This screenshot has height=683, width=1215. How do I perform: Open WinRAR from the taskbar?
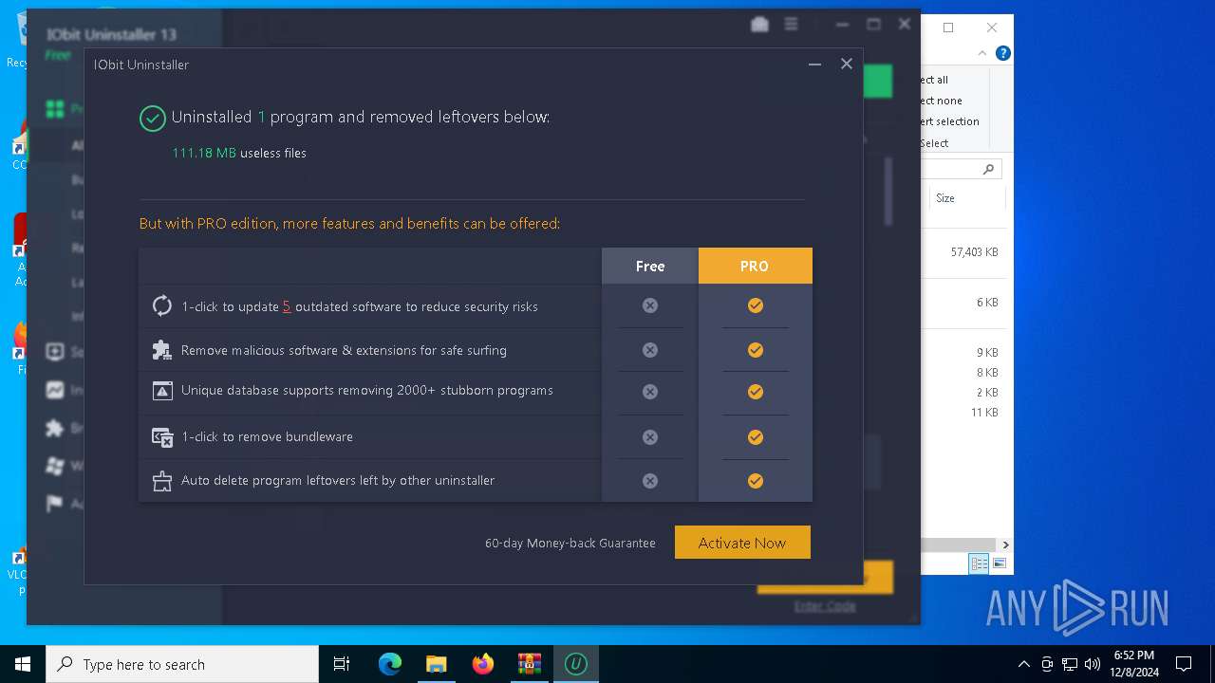[x=529, y=664]
